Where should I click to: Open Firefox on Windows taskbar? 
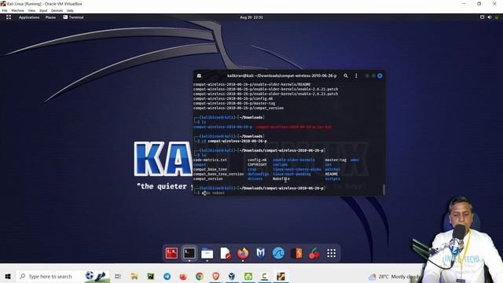pyautogui.click(x=183, y=276)
